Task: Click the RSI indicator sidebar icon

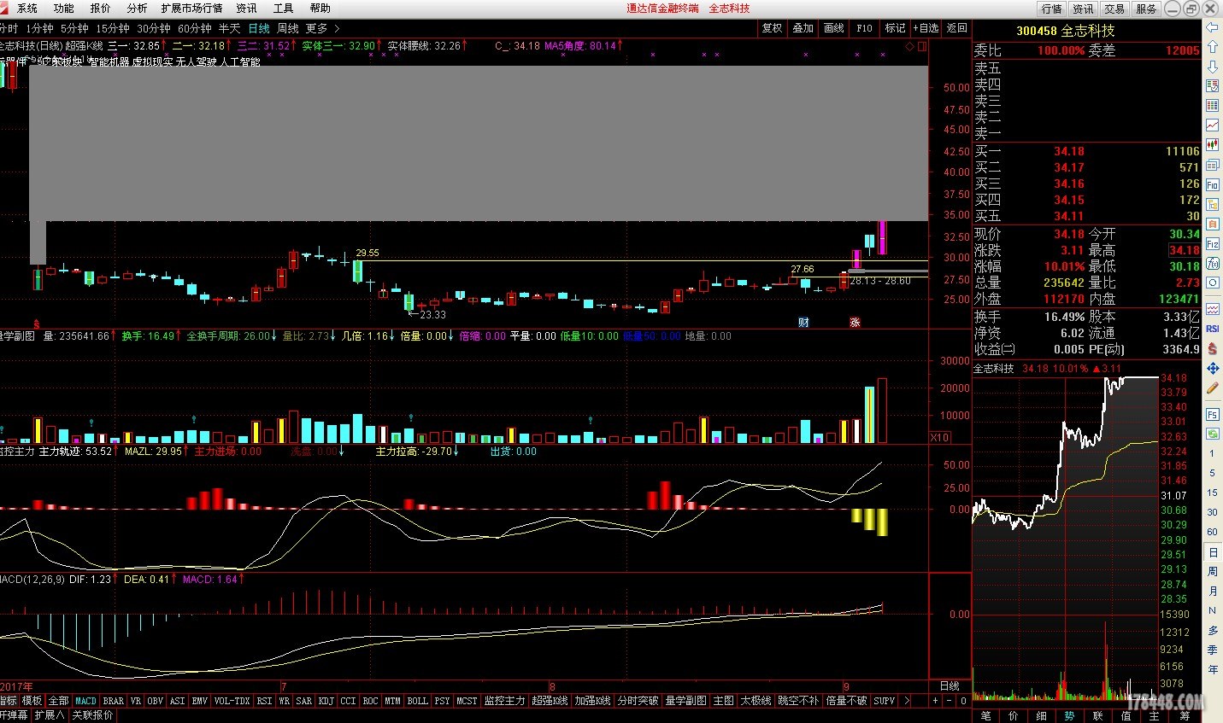Action: tap(1212, 329)
